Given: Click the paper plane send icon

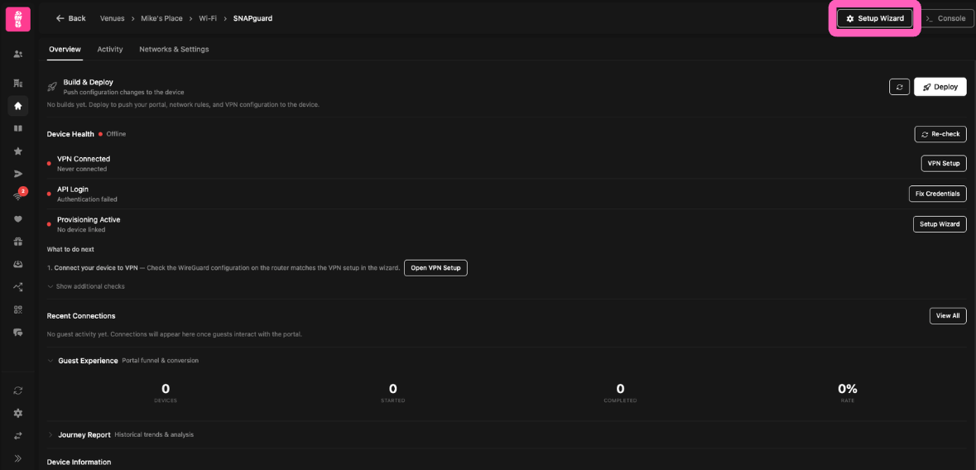Looking at the screenshot, I should [18, 174].
